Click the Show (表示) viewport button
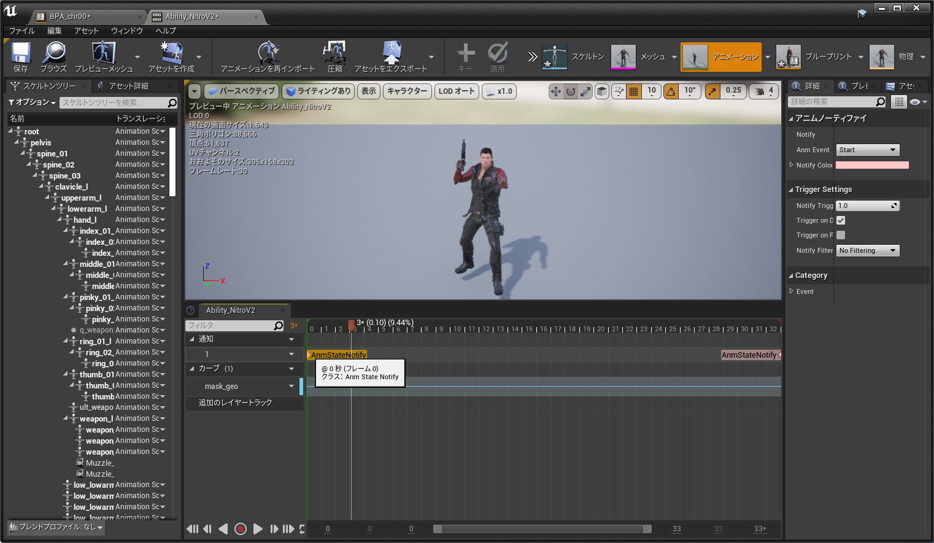 369,91
